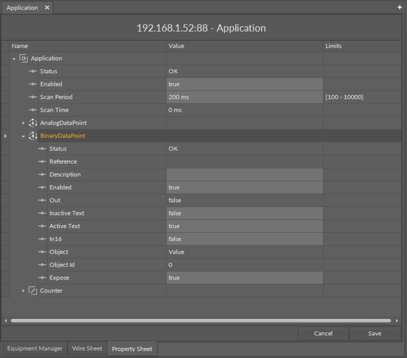Toggle the Application Enabled true value
Image resolution: width=407 pixels, height=358 pixels.
pyautogui.click(x=244, y=84)
